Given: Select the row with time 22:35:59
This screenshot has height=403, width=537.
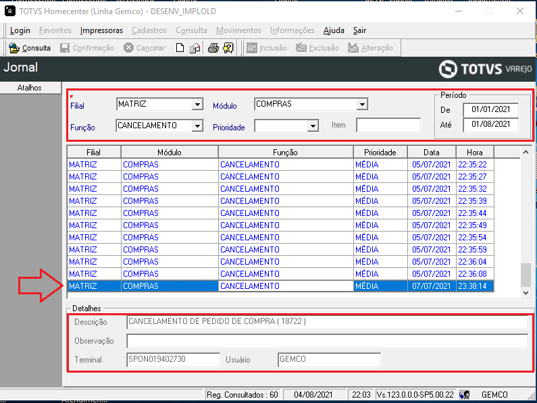Looking at the screenshot, I should (x=280, y=250).
